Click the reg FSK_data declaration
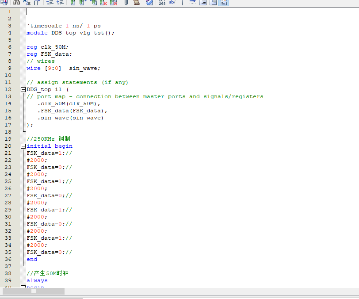Screen dimensions: 359x299 tap(49, 54)
